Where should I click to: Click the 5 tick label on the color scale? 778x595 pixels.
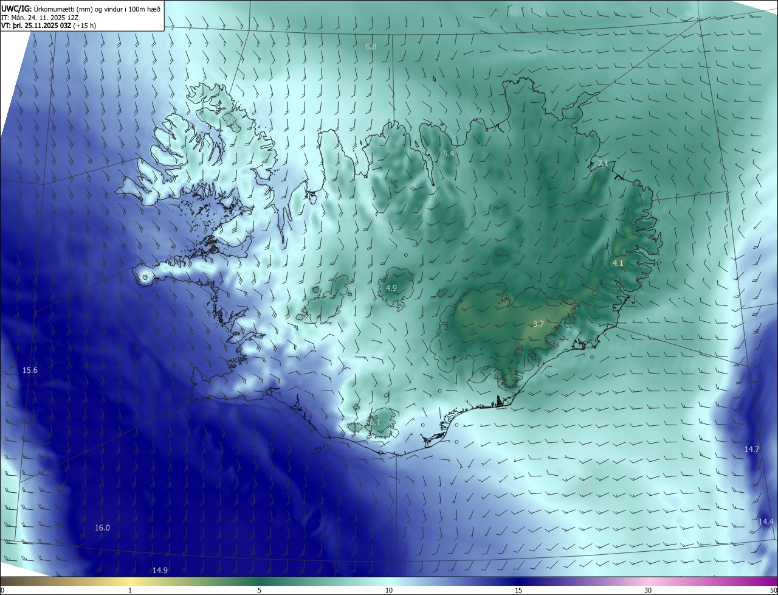coord(260,590)
